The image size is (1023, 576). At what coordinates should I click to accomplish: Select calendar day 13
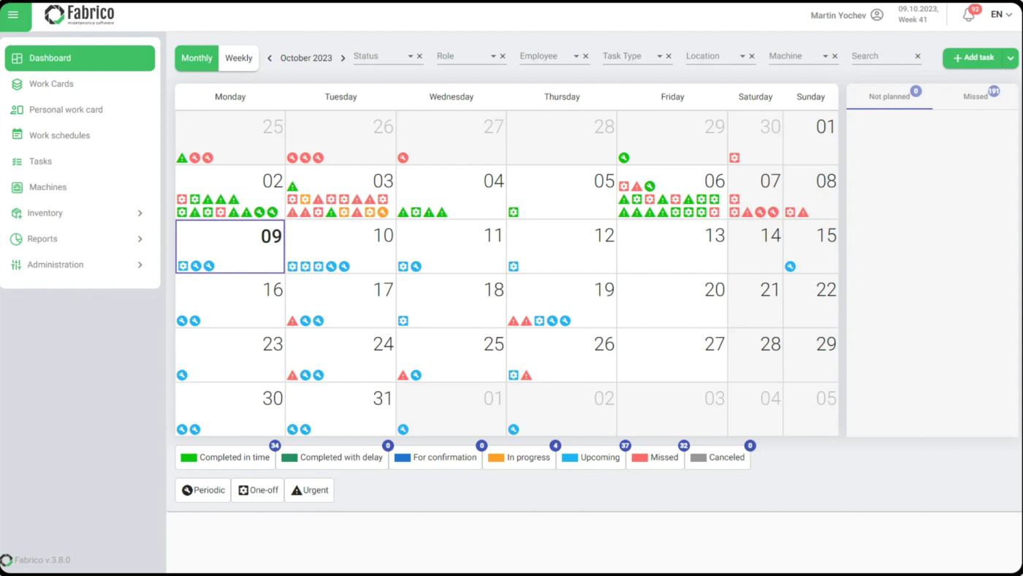(x=672, y=246)
